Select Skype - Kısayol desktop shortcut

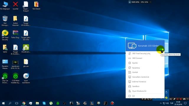(x=26, y=6)
